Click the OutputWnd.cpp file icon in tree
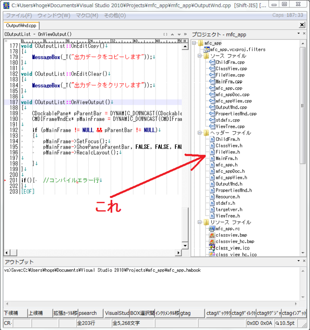The height and width of the screenshot is (330, 310). [212, 107]
